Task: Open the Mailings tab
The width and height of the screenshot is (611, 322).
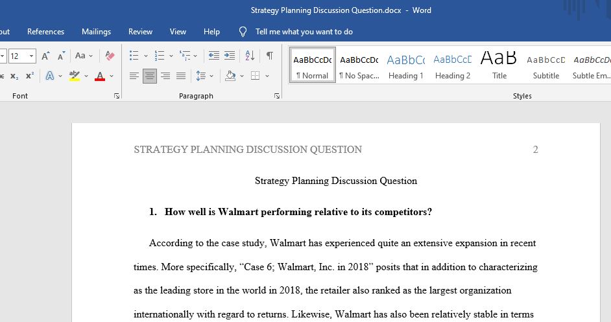Action: tap(96, 32)
